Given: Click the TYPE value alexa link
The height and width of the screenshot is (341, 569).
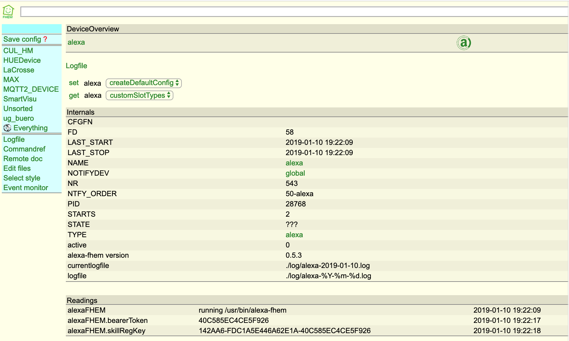Looking at the screenshot, I should click(294, 235).
